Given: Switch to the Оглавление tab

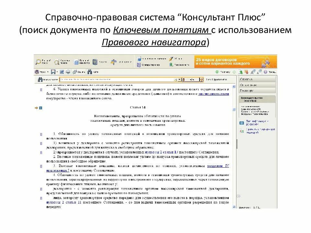Looking at the screenshot, I should coord(257,85).
